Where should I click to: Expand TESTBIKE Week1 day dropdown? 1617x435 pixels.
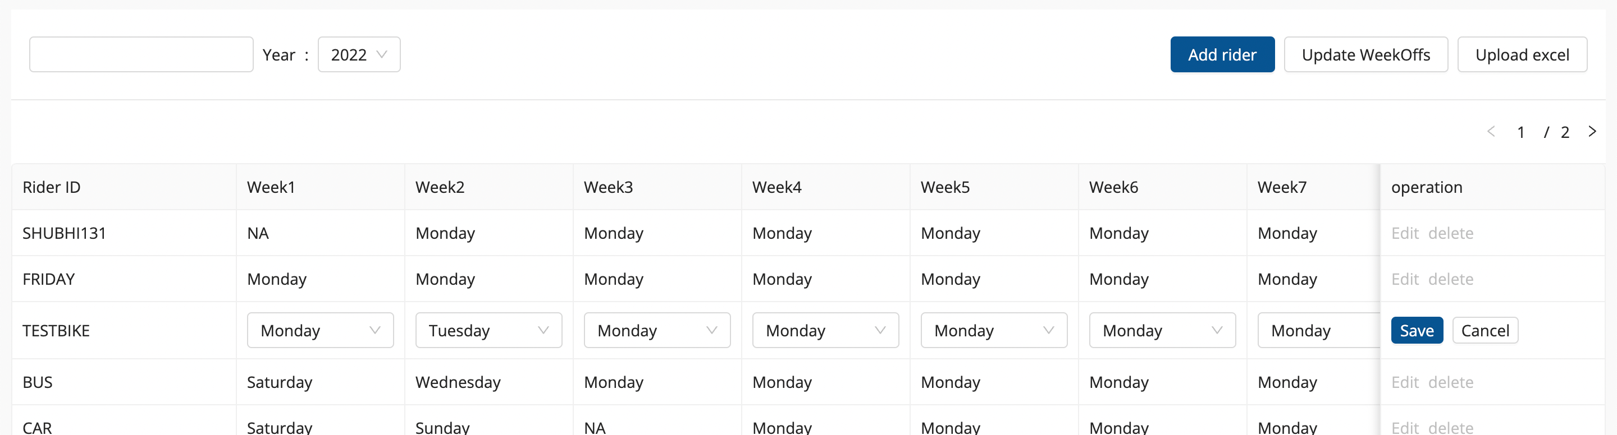pos(320,330)
